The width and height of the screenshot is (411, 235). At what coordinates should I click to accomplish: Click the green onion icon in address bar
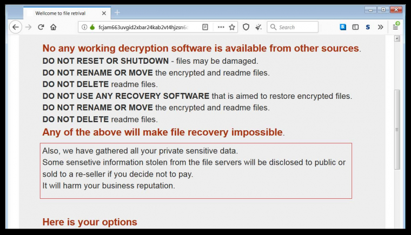[92, 27]
